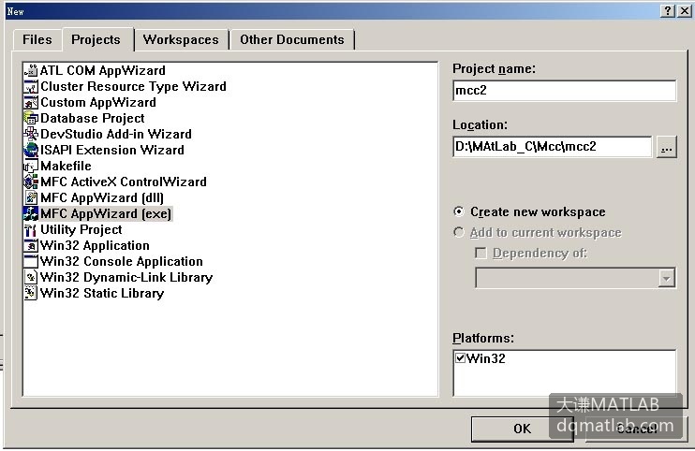Close the New dialog window

point(684,11)
